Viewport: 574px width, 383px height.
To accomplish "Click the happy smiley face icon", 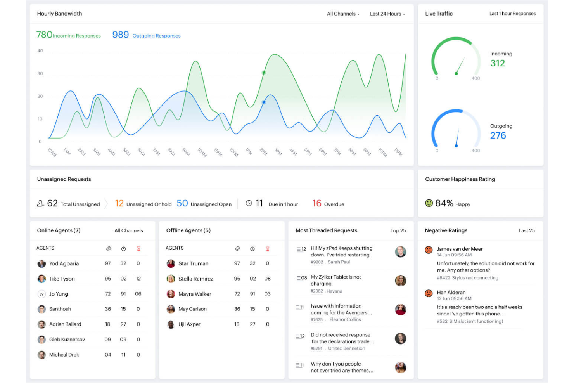I will 429,203.
